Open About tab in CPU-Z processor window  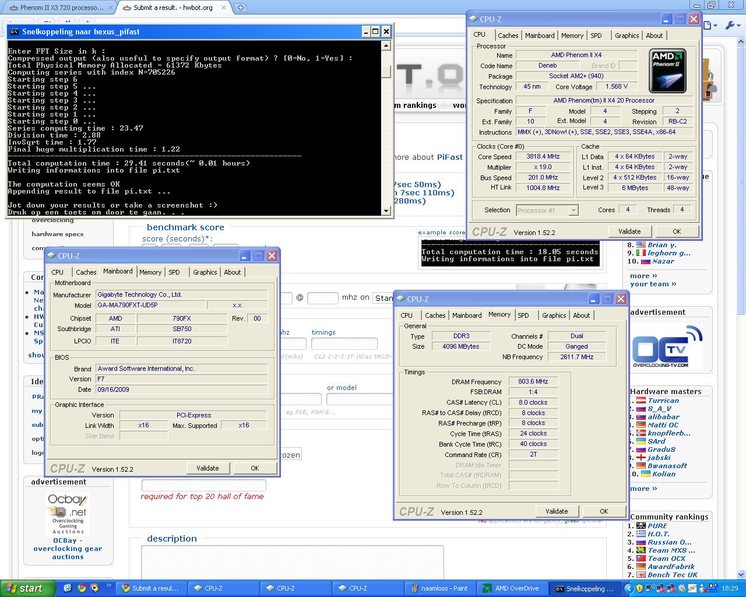(654, 36)
